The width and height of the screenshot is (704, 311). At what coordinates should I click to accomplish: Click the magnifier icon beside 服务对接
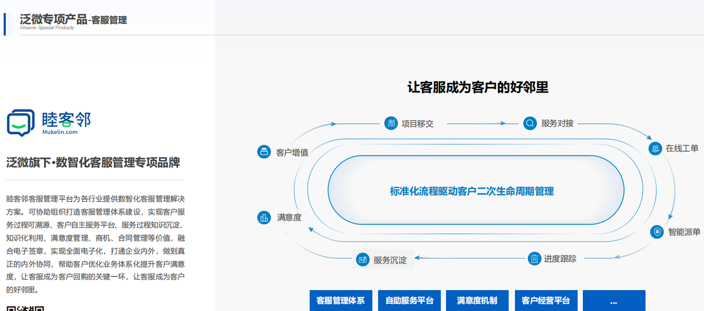click(529, 123)
